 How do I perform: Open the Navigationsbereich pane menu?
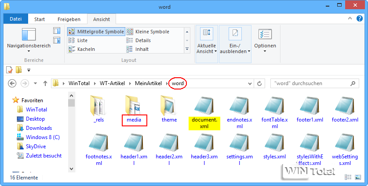pos(29,40)
